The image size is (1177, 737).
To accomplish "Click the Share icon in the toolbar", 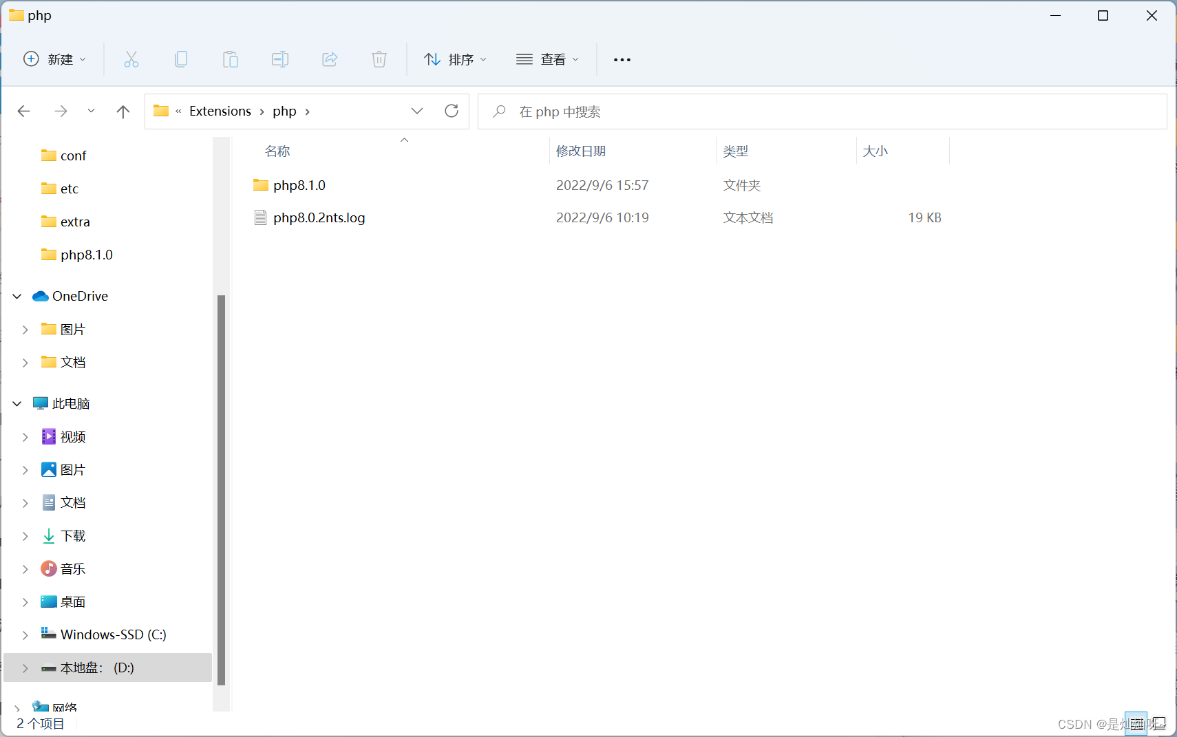I will [330, 59].
